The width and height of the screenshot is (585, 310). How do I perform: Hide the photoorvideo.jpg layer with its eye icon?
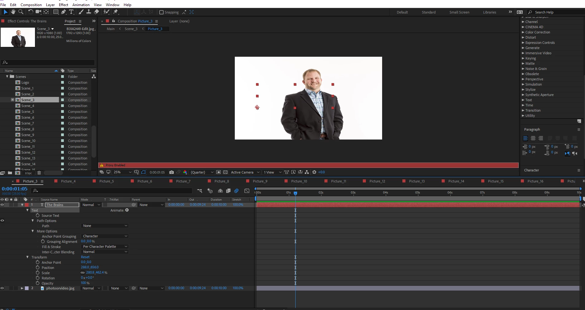click(x=2, y=288)
